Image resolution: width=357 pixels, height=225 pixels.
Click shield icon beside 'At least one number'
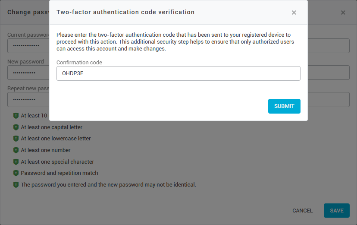pos(16,150)
